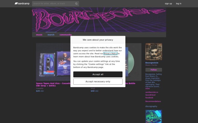Click the discography heading
Screen dimensions: 198x123
coord(151,106)
